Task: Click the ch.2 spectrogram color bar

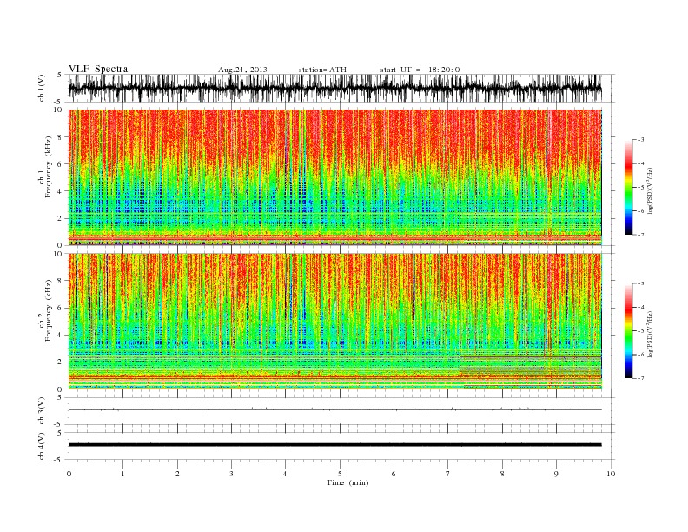Action: 628,331
